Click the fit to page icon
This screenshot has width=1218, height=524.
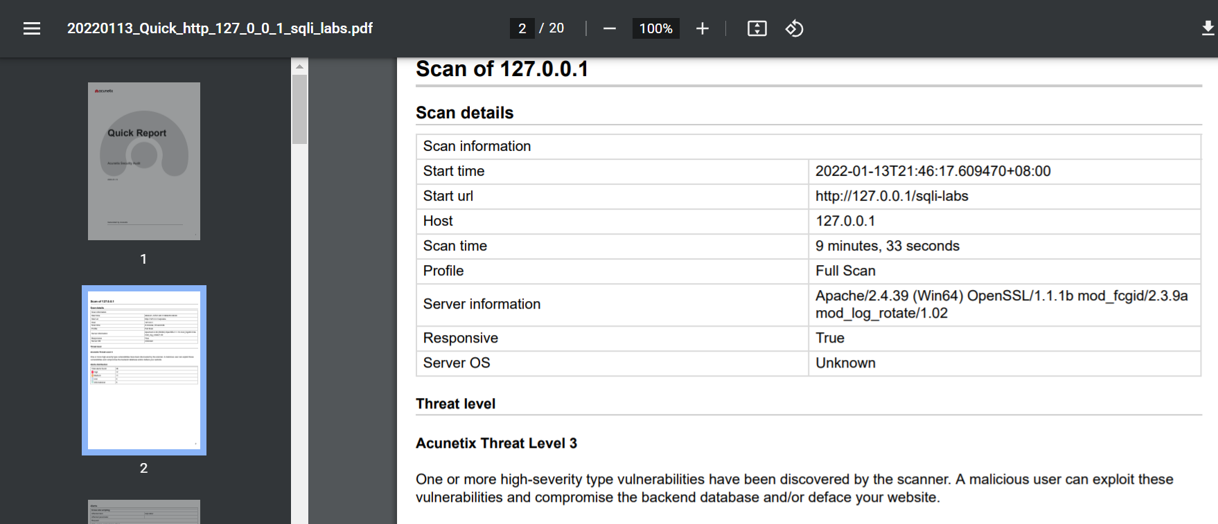(x=757, y=28)
